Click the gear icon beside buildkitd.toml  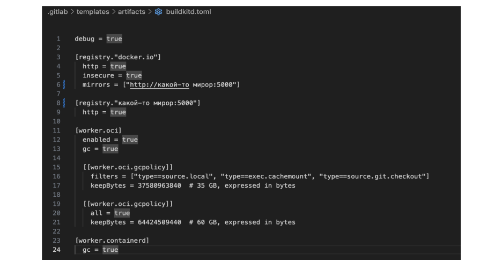click(x=158, y=12)
